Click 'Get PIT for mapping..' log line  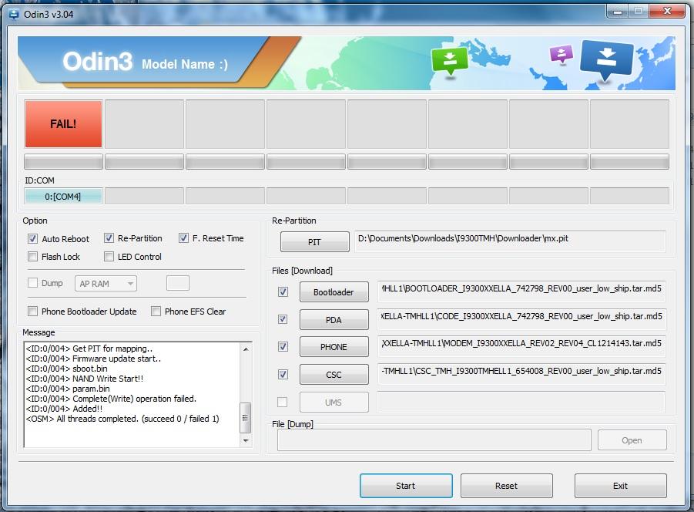[x=89, y=349]
